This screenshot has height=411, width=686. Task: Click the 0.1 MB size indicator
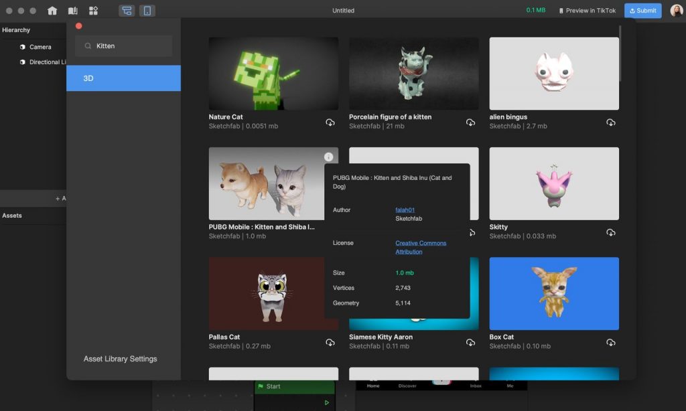(x=536, y=10)
